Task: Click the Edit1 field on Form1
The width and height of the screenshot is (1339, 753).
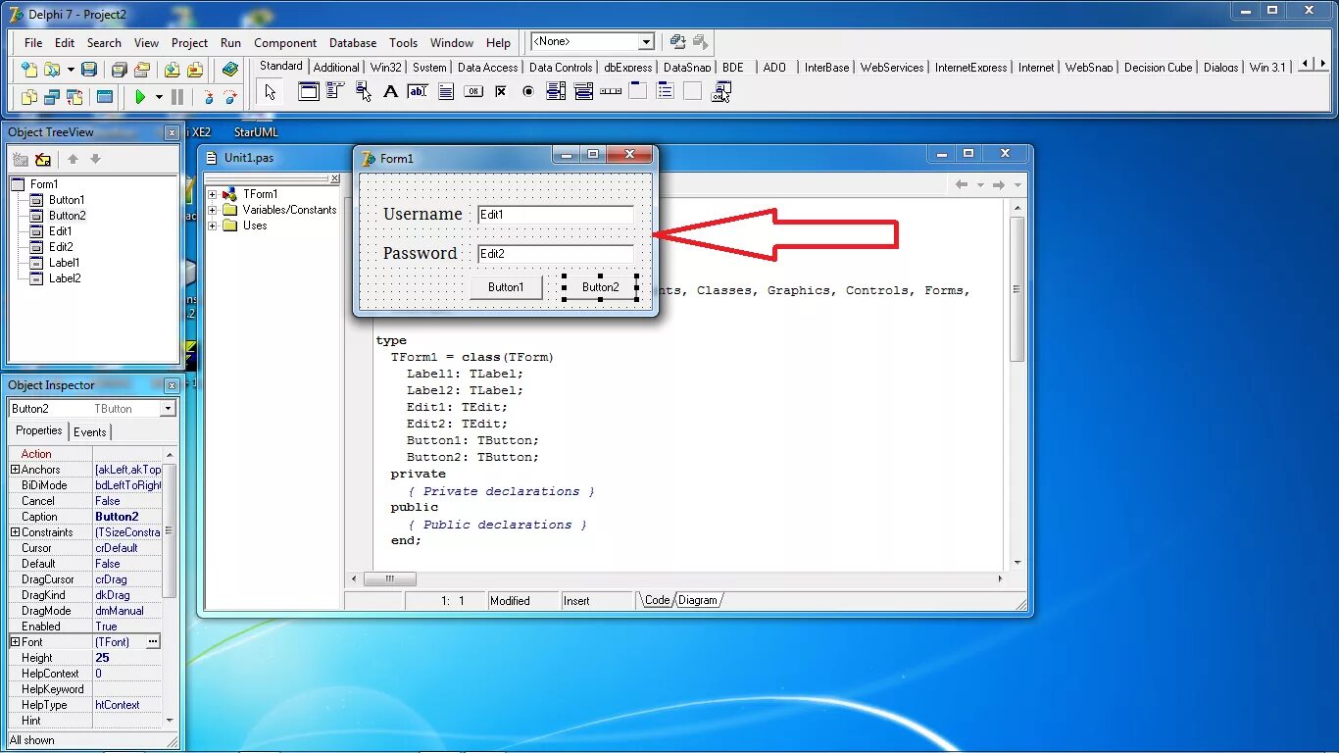Action: 556,214
